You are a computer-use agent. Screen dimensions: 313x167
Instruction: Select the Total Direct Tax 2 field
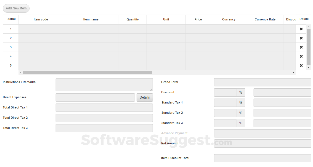click(104, 118)
